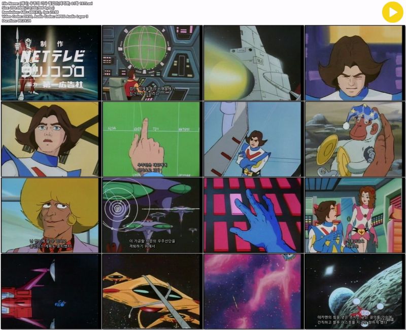The height and width of the screenshot is (330, 406).
Task: Select the yellow-orange spacecraft thumbnail
Action: pos(152,291)
